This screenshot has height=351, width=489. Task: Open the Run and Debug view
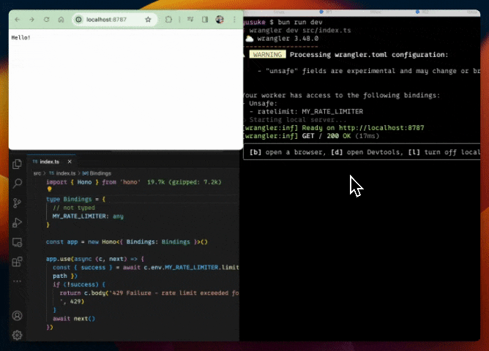pos(17,222)
